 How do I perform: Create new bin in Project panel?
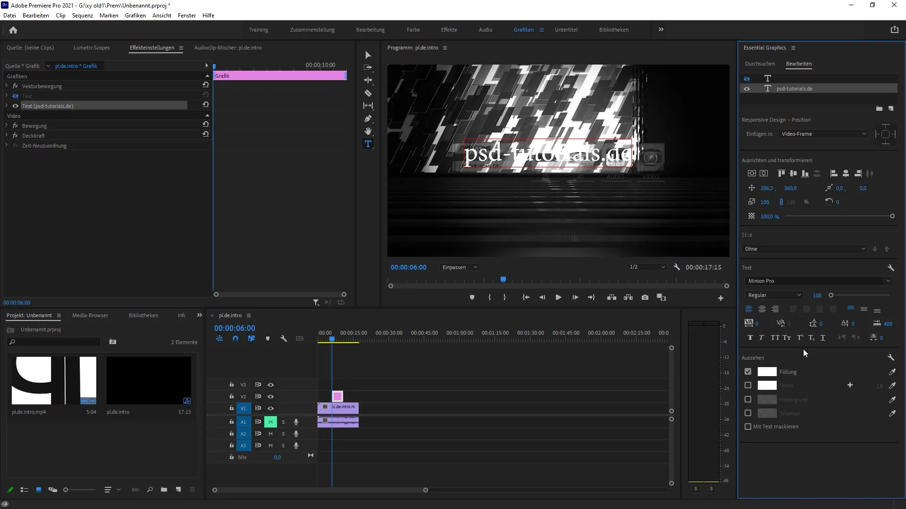pyautogui.click(x=164, y=490)
